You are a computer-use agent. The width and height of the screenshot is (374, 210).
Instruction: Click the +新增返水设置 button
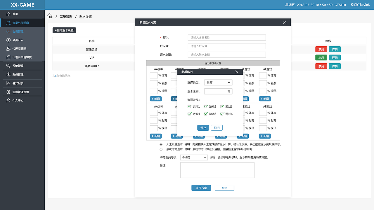64,30
